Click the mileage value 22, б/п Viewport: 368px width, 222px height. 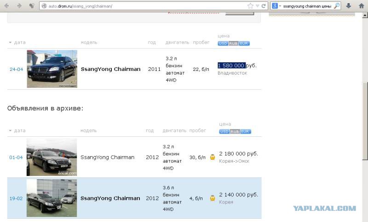tap(201, 69)
